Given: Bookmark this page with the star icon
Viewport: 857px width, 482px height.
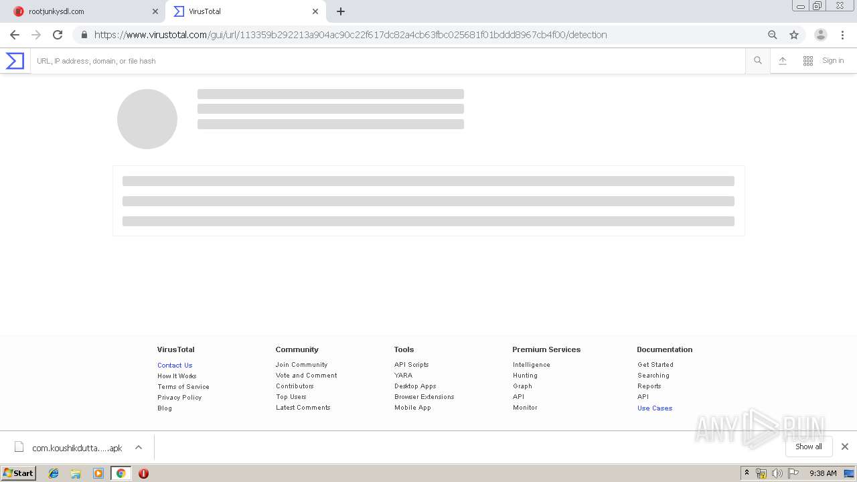Looking at the screenshot, I should [794, 35].
